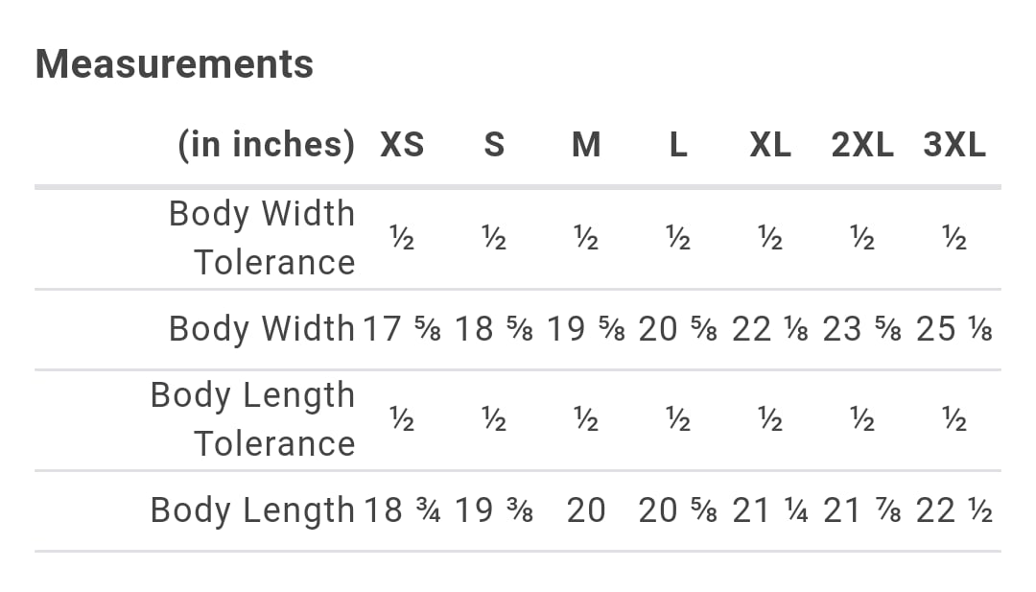1036x592 pixels.
Task: Click the 3XL body length 22 ½ cell
Action: click(954, 510)
